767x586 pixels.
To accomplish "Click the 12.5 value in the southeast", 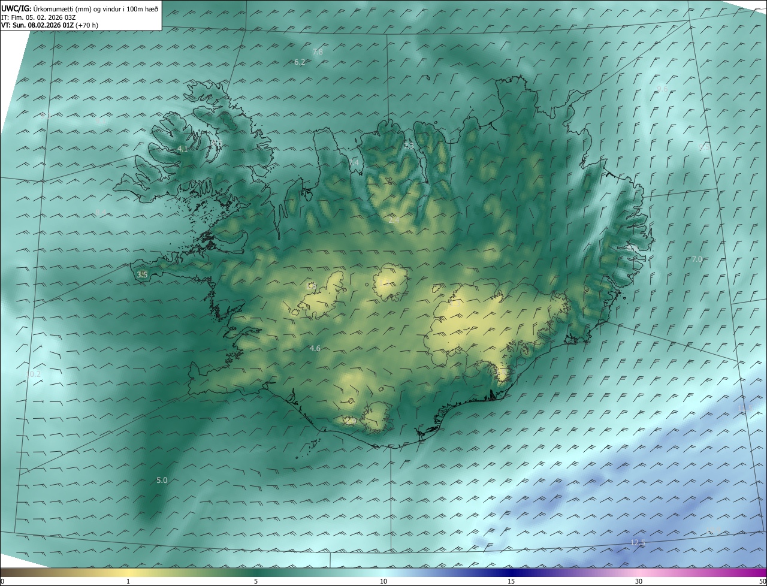I will (x=638, y=542).
